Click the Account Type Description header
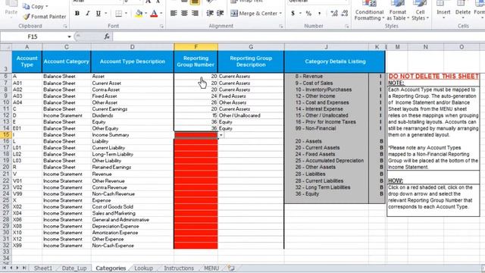Screen dimensions: 485x273 [133, 61]
